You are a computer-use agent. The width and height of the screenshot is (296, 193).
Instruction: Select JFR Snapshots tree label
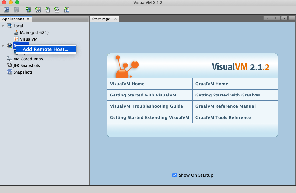[27, 65]
